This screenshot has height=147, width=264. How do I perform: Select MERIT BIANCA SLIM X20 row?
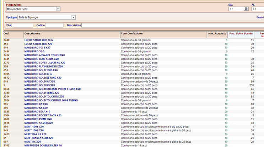[x=134, y=138]
